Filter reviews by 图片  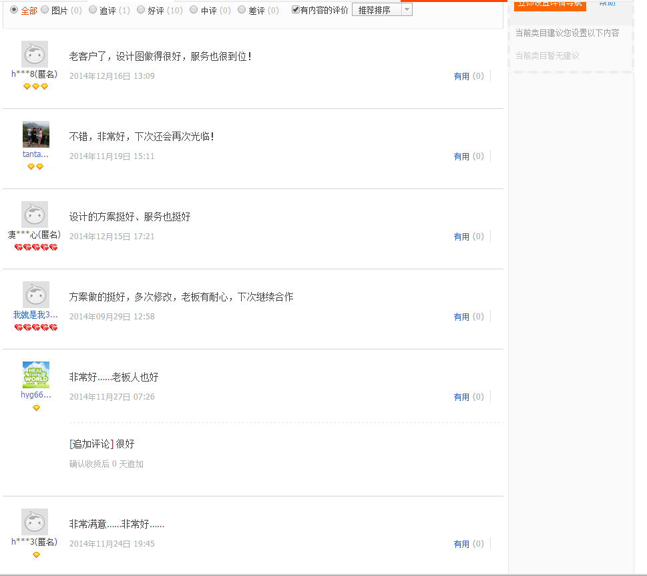coord(45,10)
